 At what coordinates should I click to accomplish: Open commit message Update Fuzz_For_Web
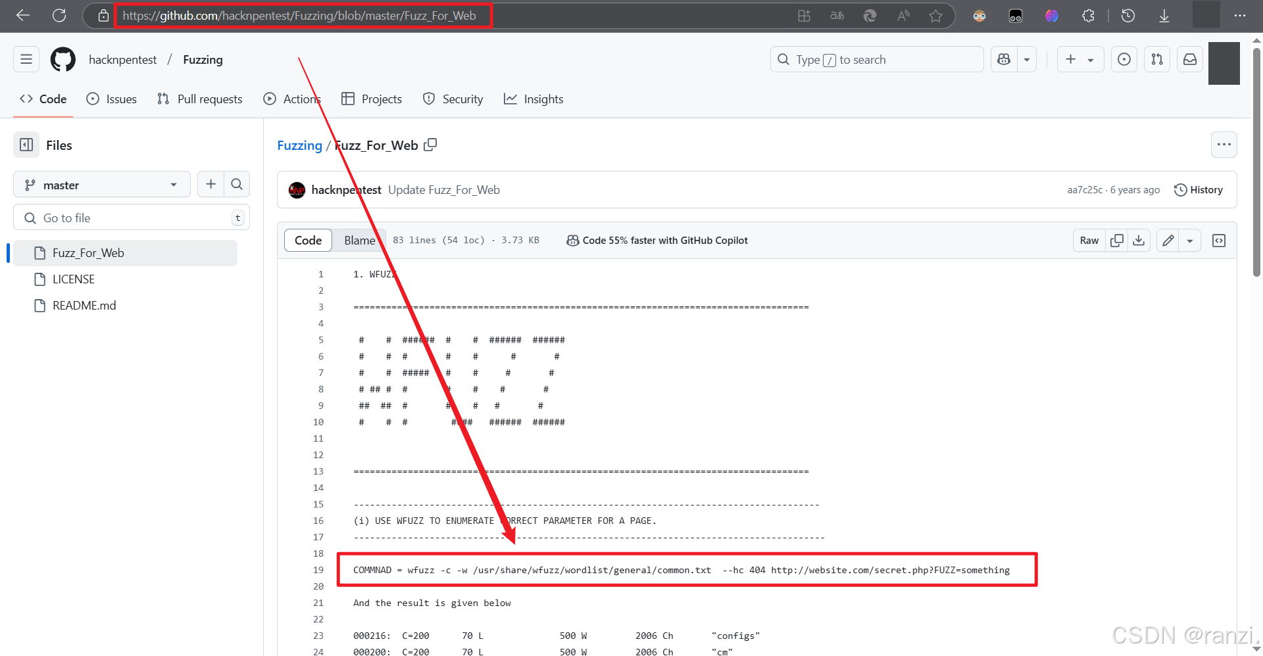click(x=444, y=190)
